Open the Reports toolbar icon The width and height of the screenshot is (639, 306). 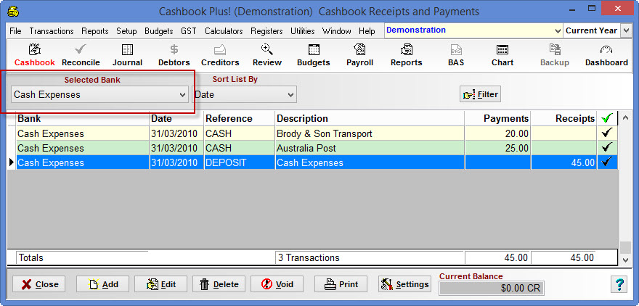click(407, 56)
